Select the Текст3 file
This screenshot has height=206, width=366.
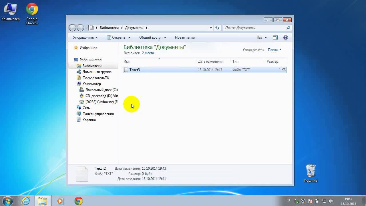(205, 70)
